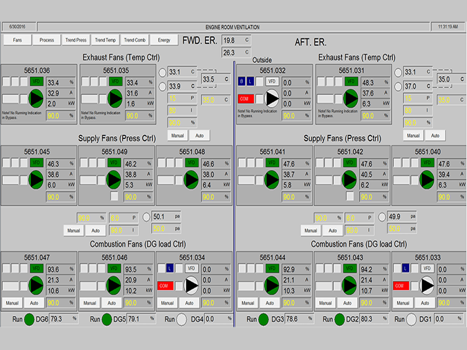Select AFT temperature sensor 37.0 C radio
This screenshot has height=350, width=467.
coord(398,86)
